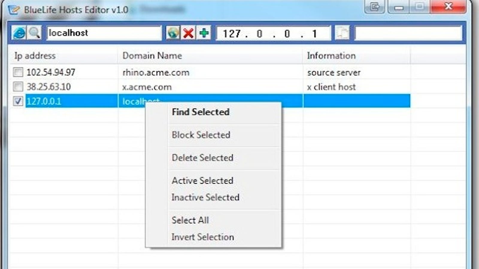Choose Delete Selected menu entry
The image size is (479, 269).
[213, 158]
